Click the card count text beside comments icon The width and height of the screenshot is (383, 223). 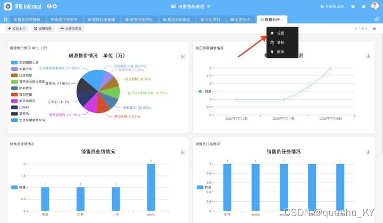361,29
